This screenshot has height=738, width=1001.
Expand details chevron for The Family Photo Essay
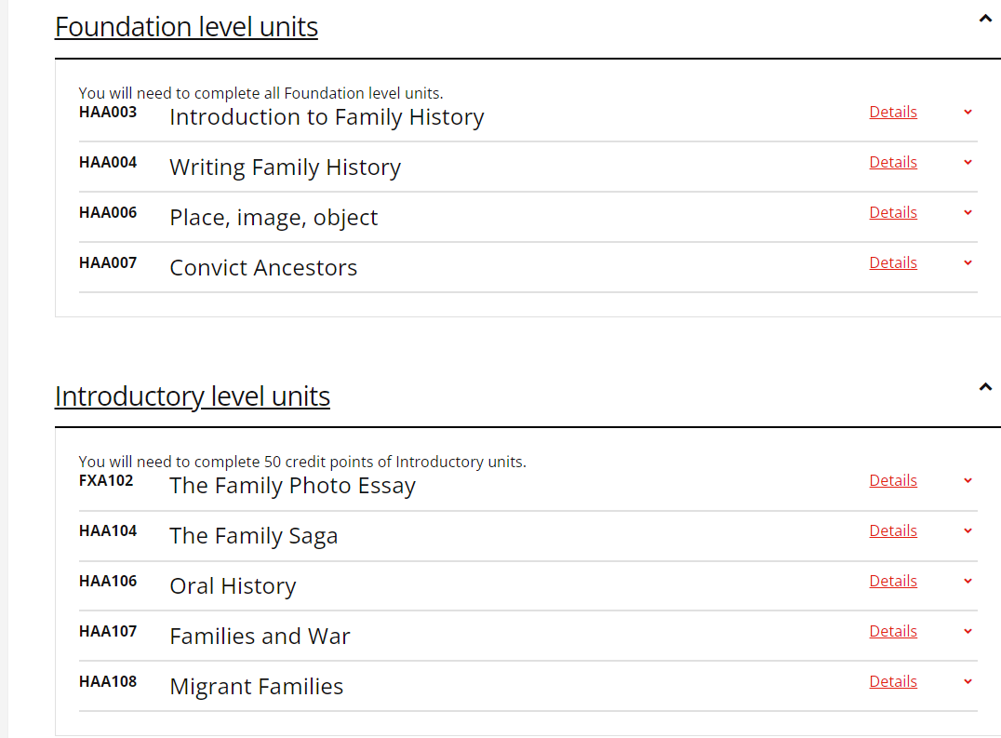[x=968, y=480]
